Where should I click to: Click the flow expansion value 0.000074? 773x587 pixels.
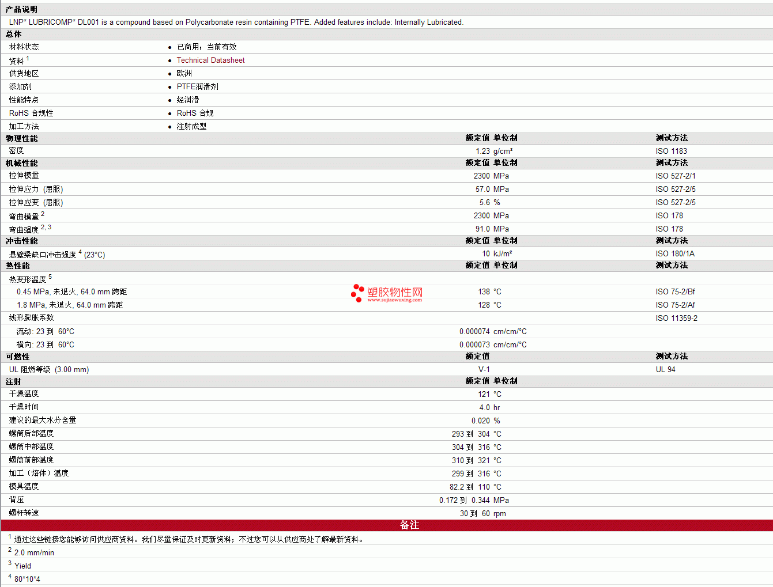point(474,331)
